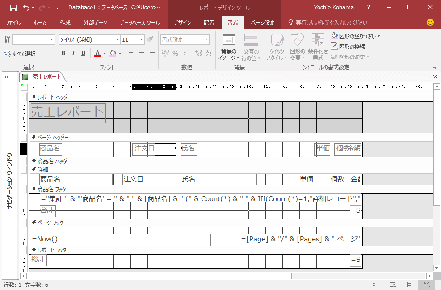Image resolution: width=441 pixels, height=290 pixels.
Task: Apply the red font color
Action: pos(97,53)
